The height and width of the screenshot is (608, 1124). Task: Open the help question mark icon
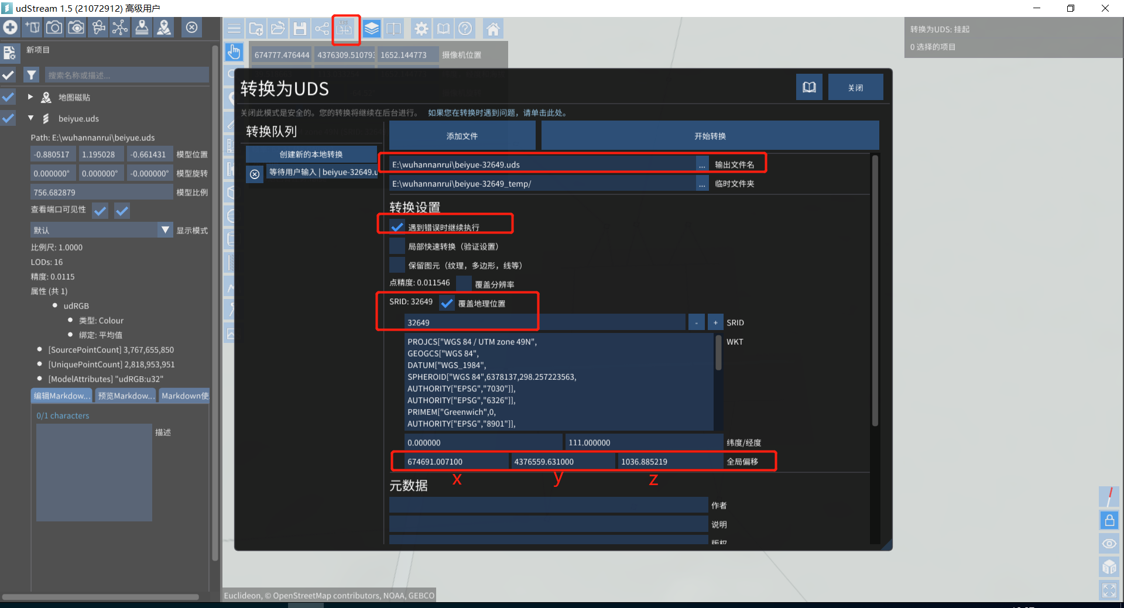465,29
